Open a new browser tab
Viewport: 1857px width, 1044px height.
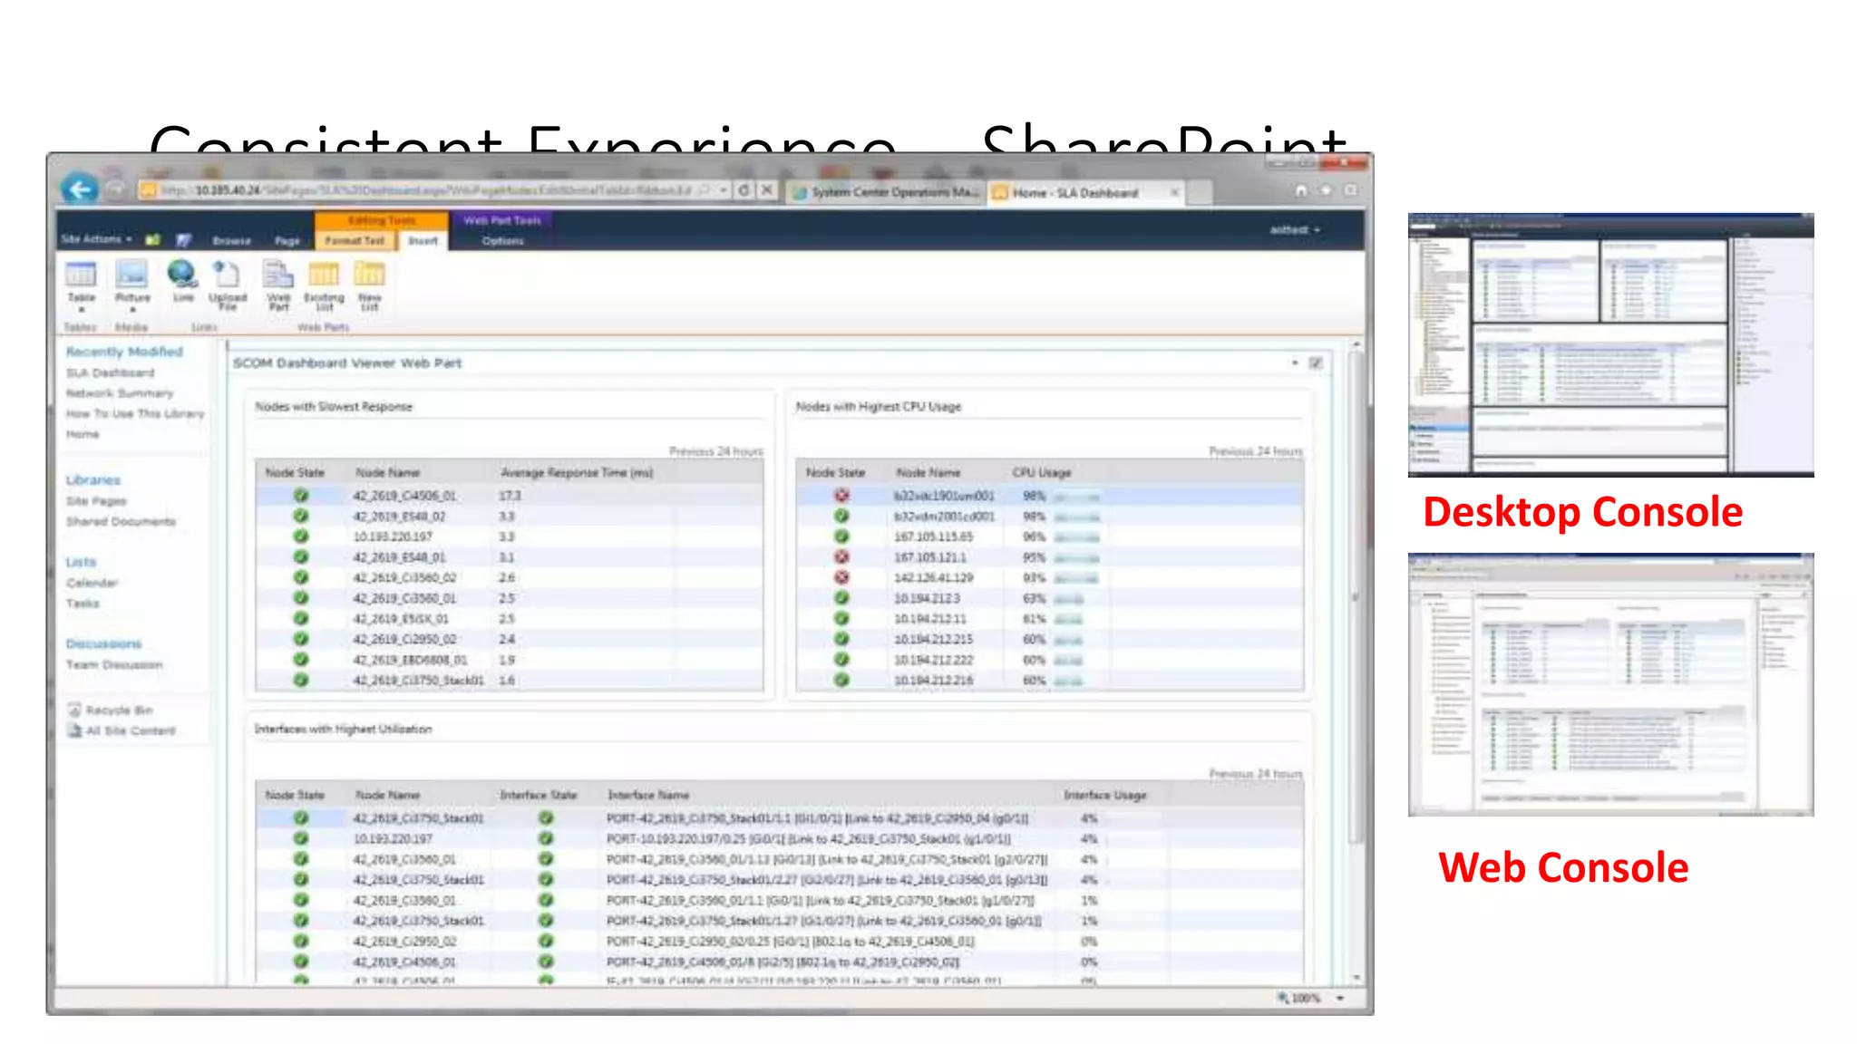coord(1200,192)
